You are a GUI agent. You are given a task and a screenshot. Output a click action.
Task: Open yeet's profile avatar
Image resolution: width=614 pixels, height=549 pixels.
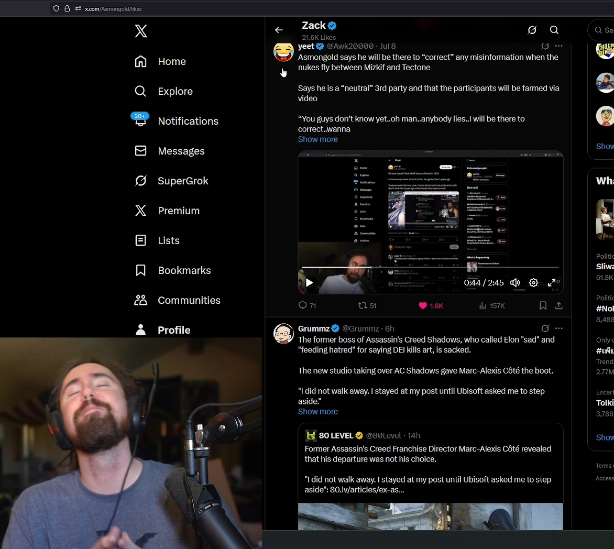pyautogui.click(x=283, y=52)
